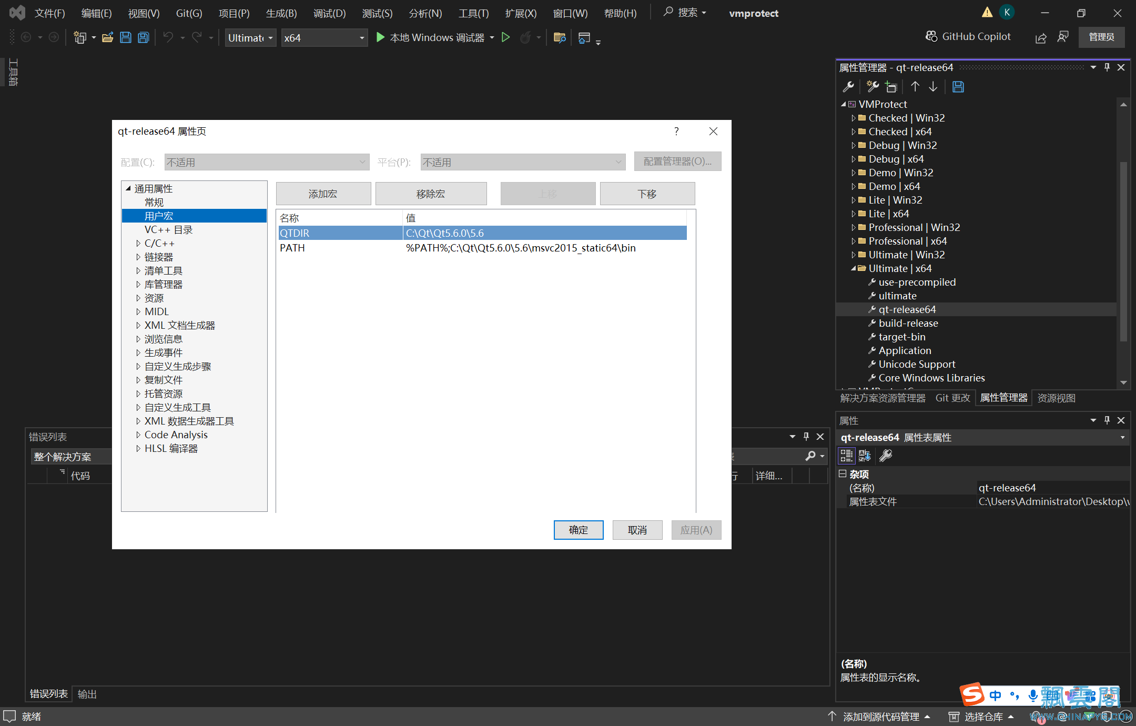This screenshot has height=726, width=1136.
Task: Select build-release property sheet
Action: 908,323
